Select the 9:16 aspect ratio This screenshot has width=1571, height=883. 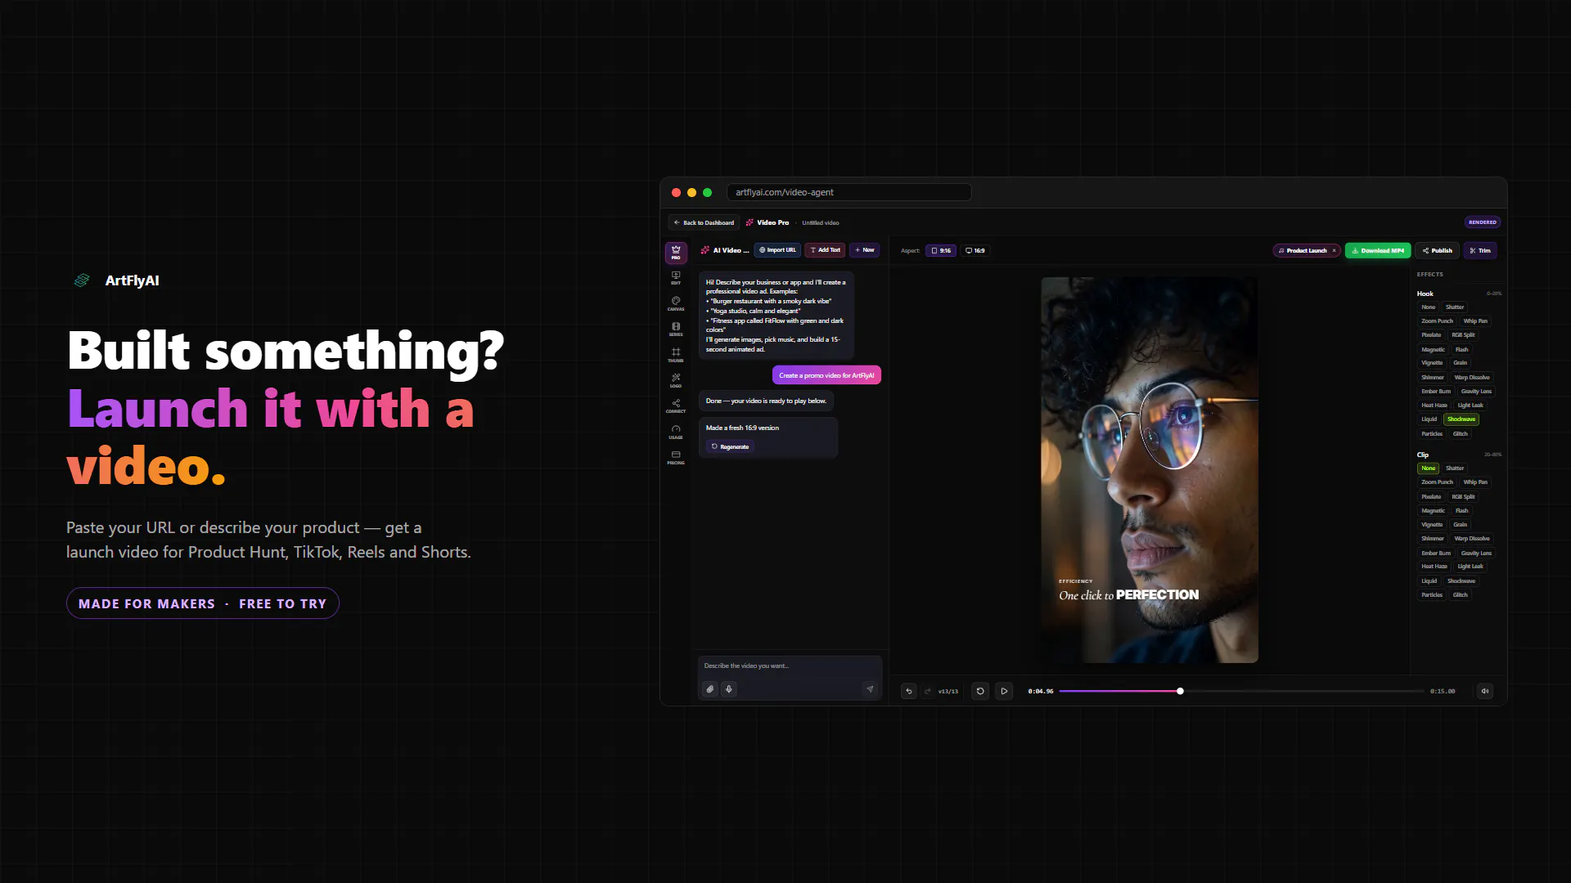941,251
